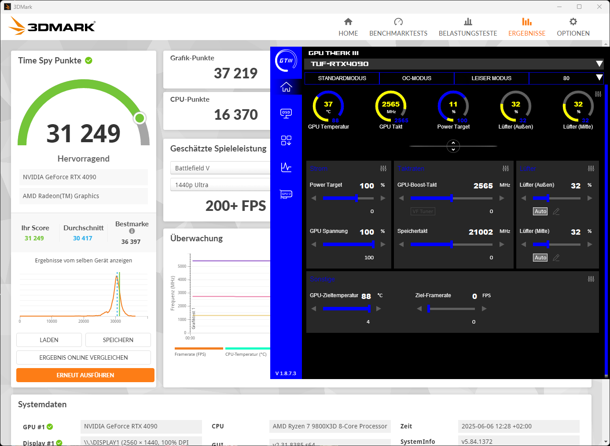
Task: Open Lüfter panel settings sliders icon
Action: (x=591, y=169)
